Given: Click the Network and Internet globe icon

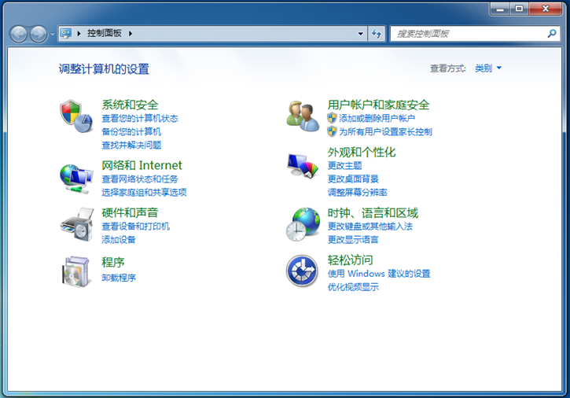Looking at the screenshot, I should tap(76, 177).
